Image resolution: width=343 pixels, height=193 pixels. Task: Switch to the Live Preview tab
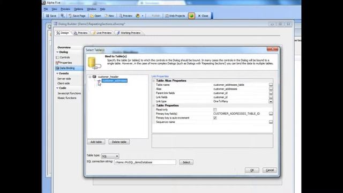click(102, 33)
